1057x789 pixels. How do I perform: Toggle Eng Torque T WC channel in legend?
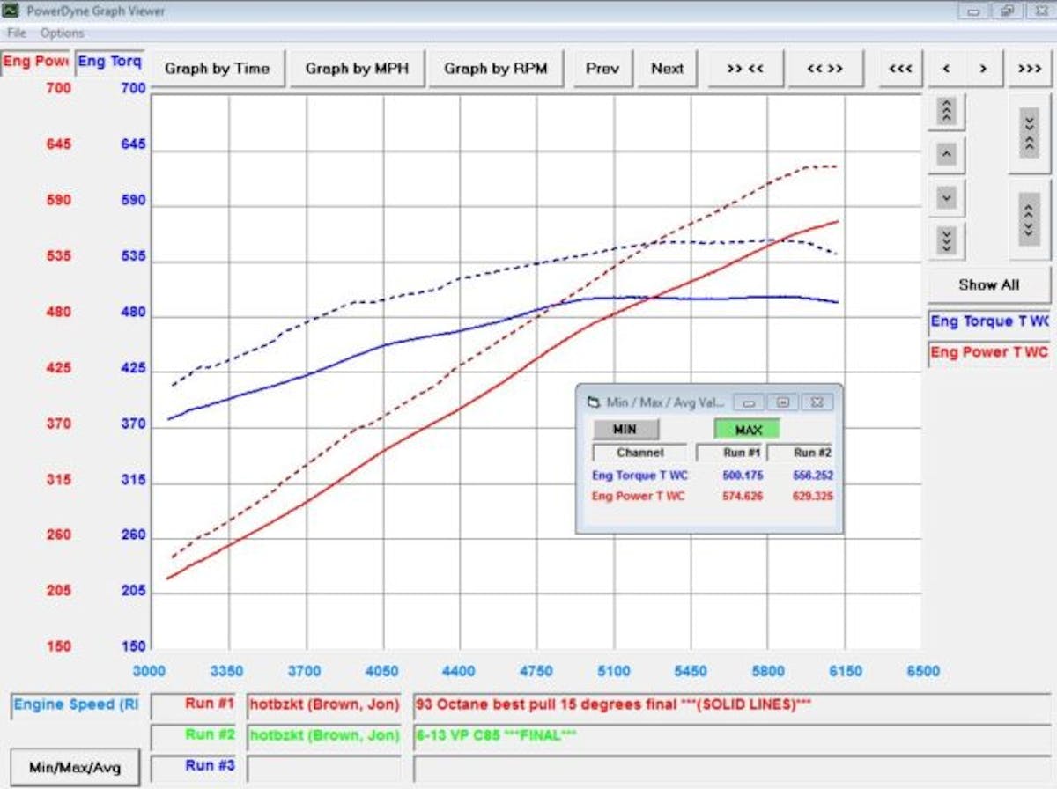[x=989, y=322]
